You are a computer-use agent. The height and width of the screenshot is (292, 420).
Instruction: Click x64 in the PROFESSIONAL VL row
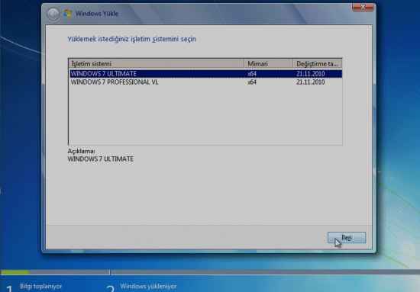click(252, 82)
